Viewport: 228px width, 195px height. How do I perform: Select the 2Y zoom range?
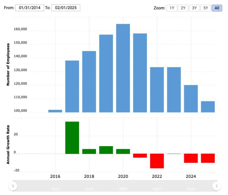pos(183,8)
